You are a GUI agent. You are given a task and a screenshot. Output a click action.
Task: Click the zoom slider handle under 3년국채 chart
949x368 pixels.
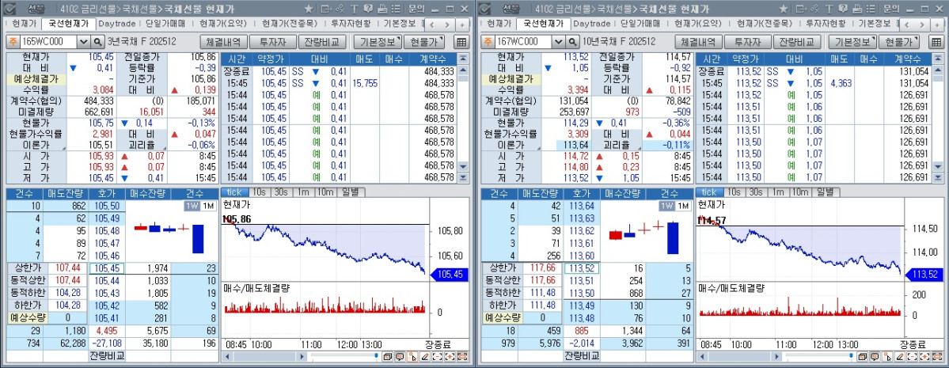click(x=377, y=355)
